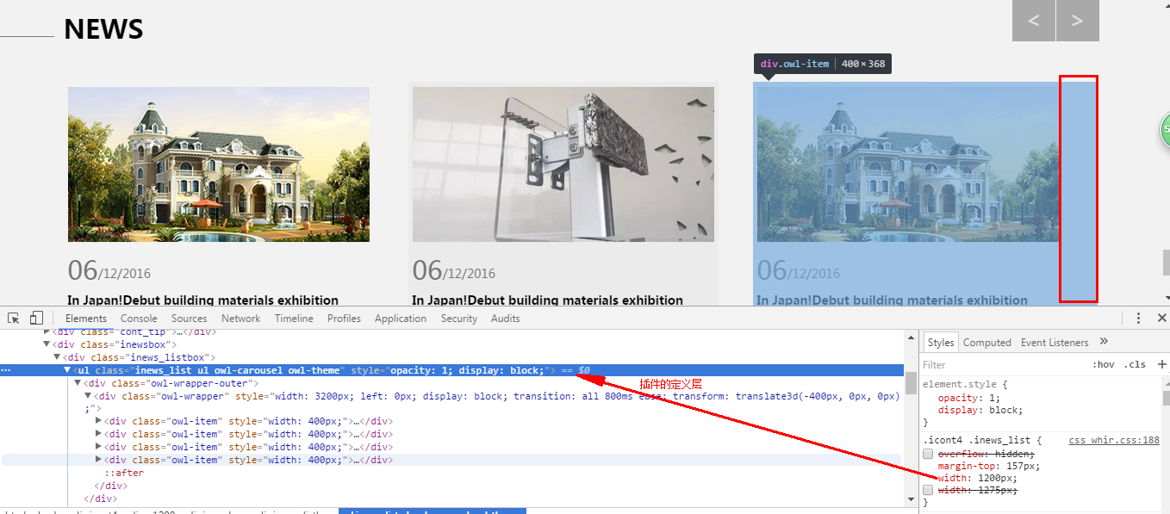
Task: Go to next news carousel slide
Action: [1078, 21]
